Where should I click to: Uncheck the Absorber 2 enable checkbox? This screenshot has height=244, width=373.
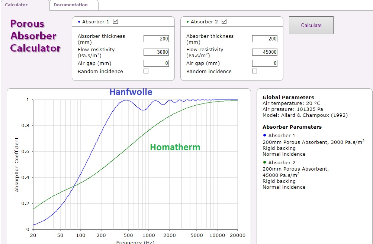[x=224, y=22]
